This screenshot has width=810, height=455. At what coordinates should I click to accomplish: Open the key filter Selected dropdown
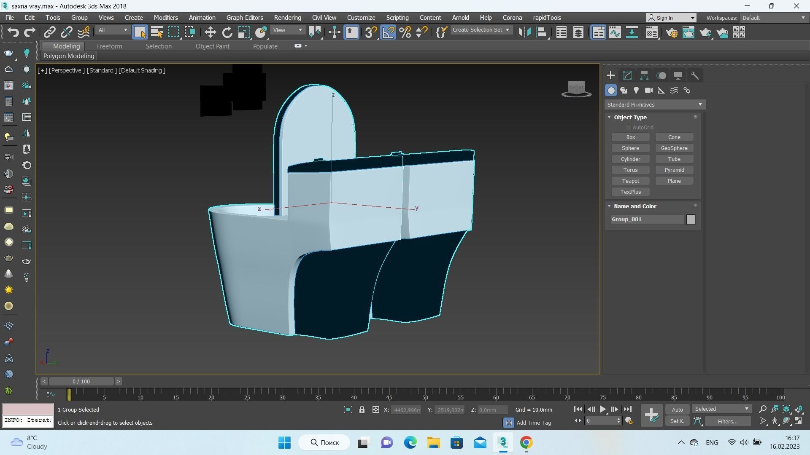[x=721, y=409]
